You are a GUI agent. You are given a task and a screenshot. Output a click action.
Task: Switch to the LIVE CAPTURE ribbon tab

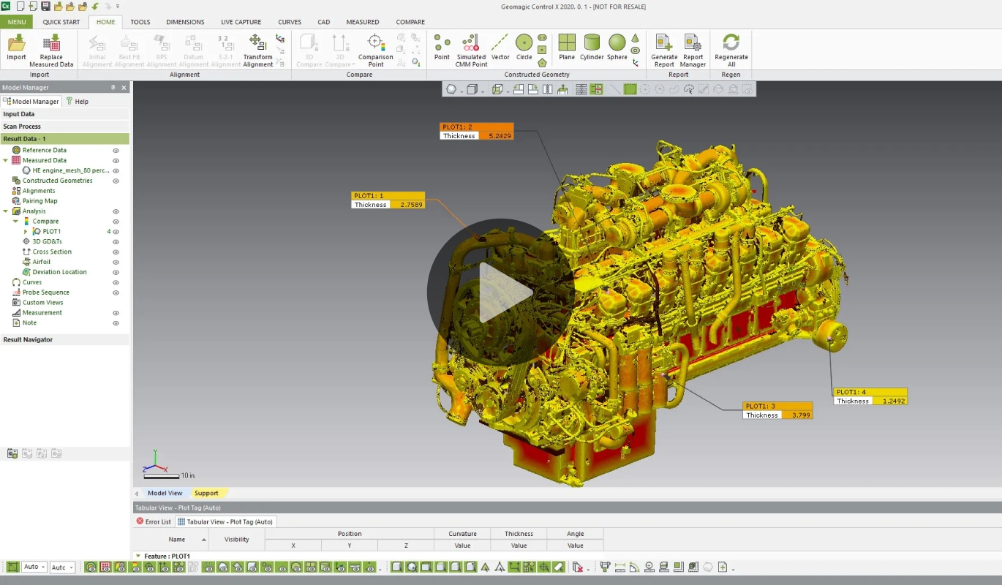tap(241, 22)
